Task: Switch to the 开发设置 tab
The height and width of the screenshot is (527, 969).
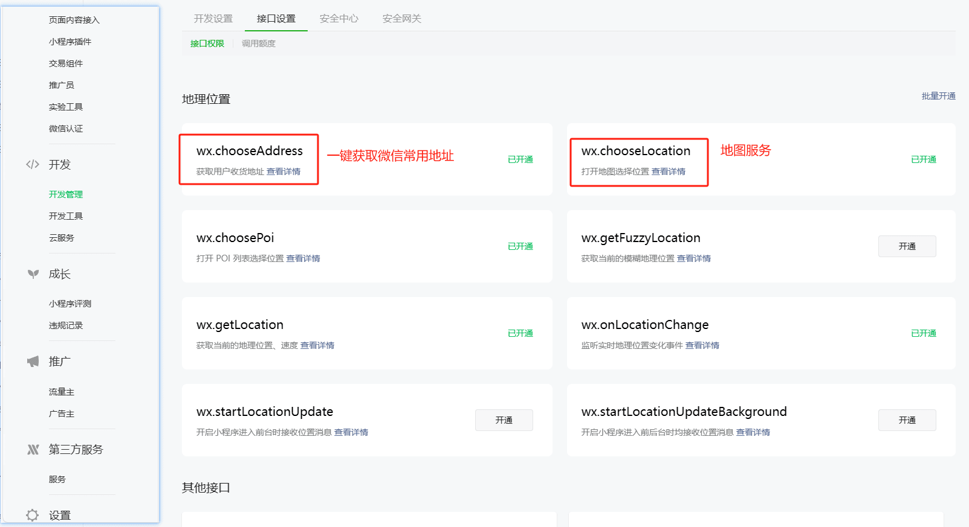Action: click(213, 19)
